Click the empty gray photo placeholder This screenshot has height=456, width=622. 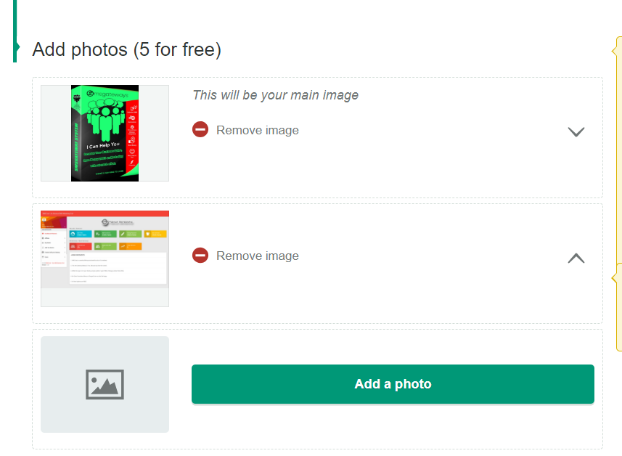pyautogui.click(x=105, y=384)
